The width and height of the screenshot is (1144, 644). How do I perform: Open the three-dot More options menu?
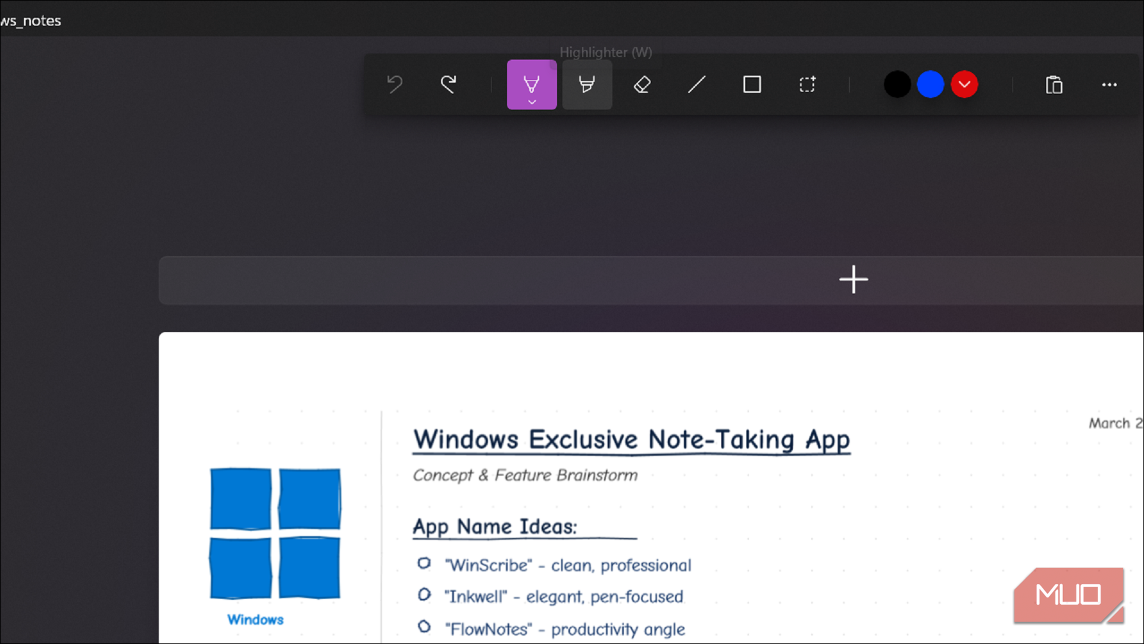1109,85
